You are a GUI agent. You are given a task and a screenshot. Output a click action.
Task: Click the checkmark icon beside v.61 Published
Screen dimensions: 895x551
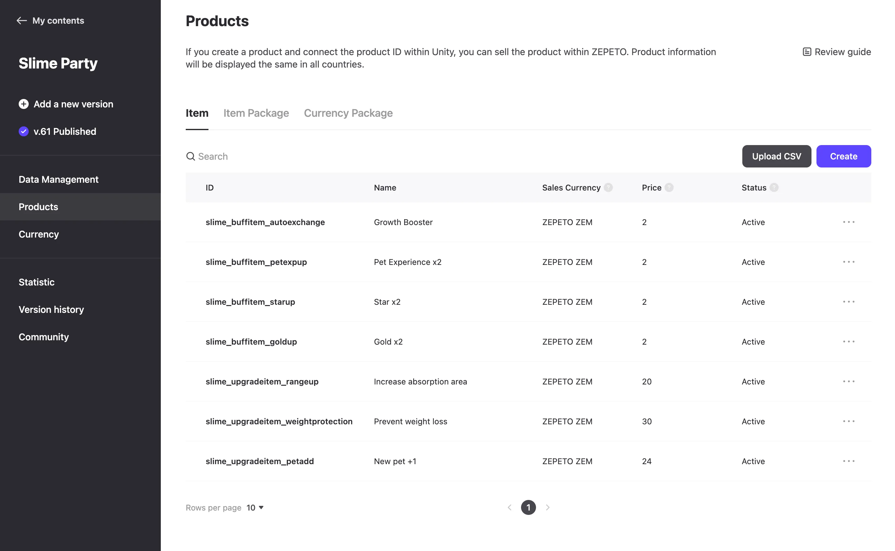point(24,132)
